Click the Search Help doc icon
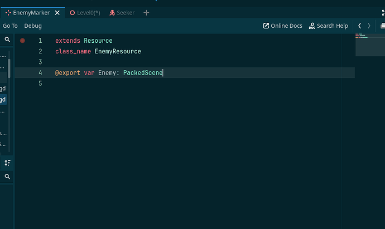Screen dimensions: 385x229 point(312,26)
